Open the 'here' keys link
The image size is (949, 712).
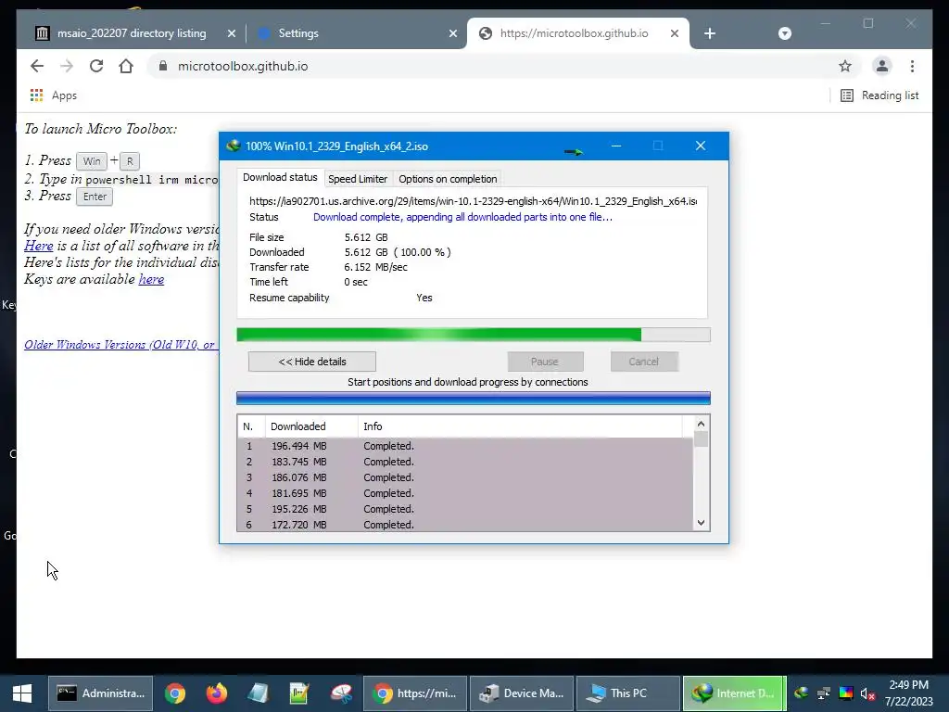[x=151, y=279]
